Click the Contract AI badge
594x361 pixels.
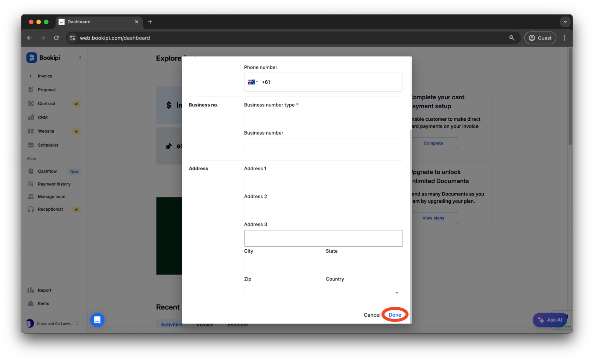76,104
